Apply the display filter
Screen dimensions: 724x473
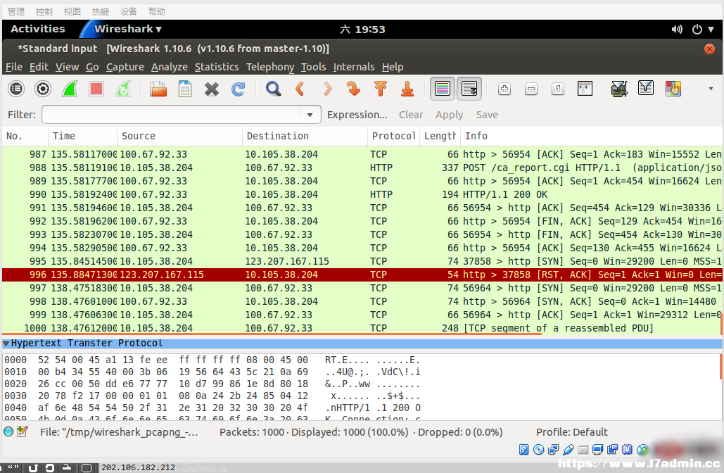(450, 115)
